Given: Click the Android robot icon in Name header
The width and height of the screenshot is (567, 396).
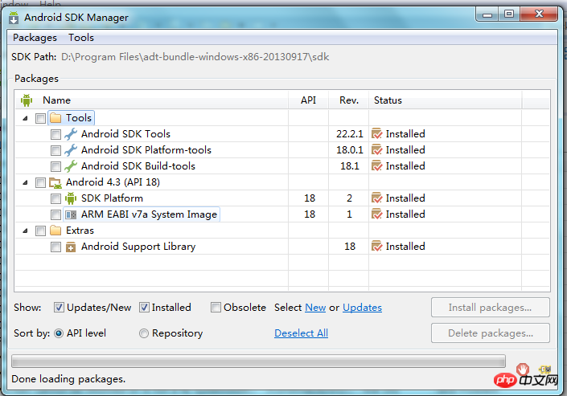Looking at the screenshot, I should coord(27,100).
